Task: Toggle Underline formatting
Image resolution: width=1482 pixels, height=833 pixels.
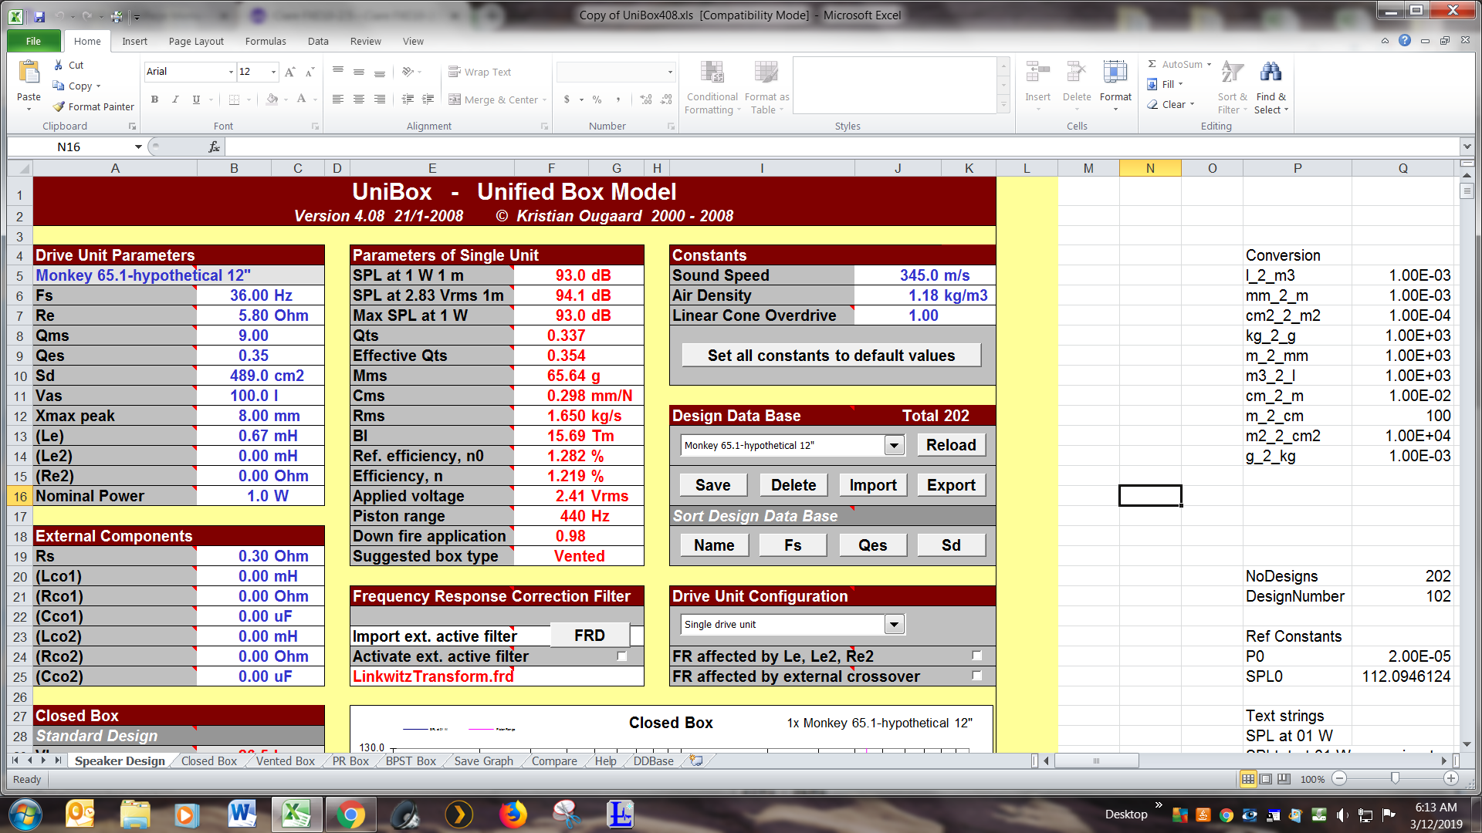Action: coord(196,99)
